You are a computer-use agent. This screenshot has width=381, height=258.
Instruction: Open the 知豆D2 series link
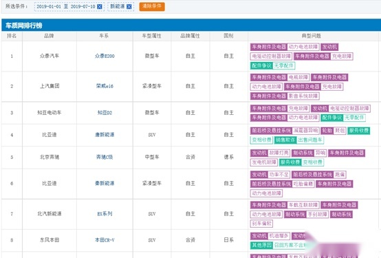(x=105, y=113)
